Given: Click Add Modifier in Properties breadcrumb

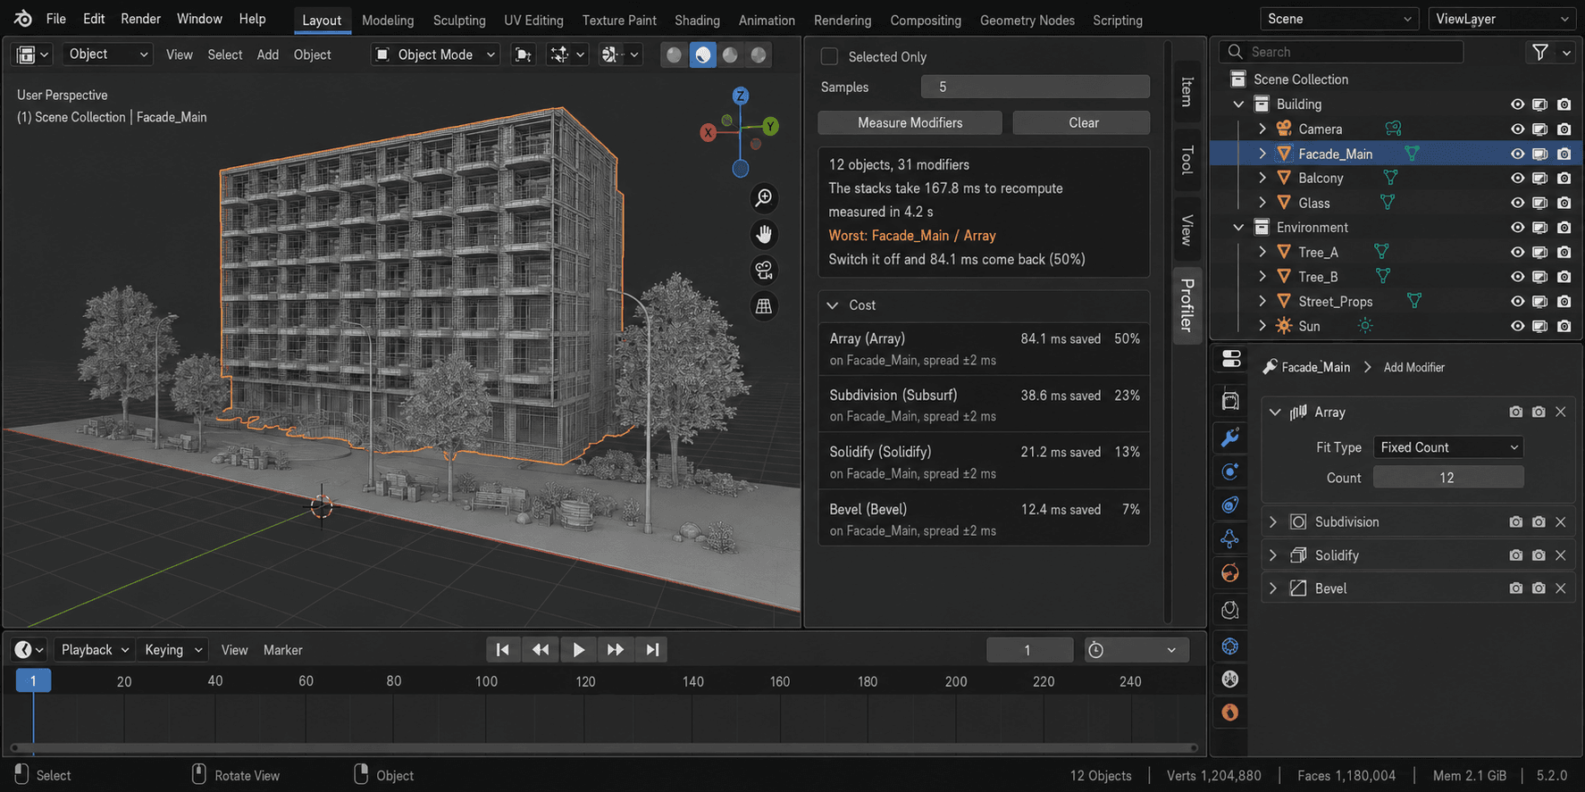Looking at the screenshot, I should tap(1413, 368).
